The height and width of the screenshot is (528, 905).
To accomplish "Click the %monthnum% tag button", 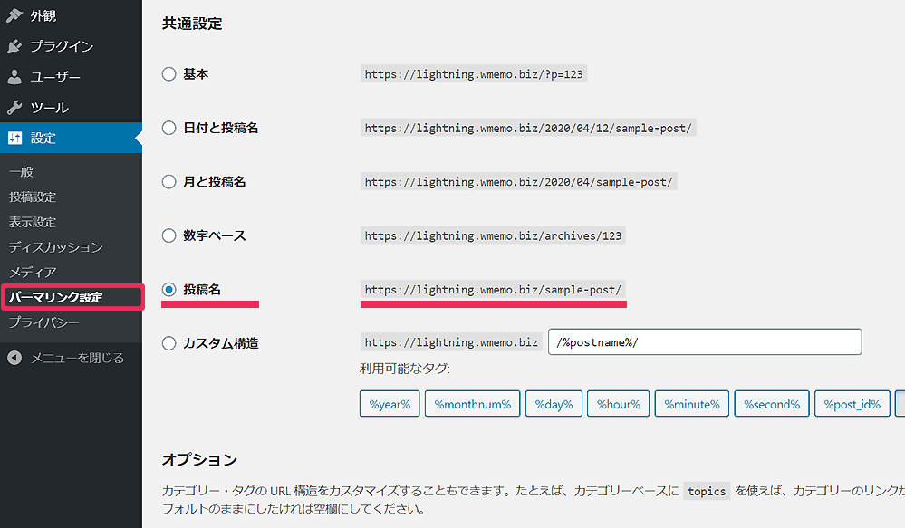I will click(x=473, y=404).
